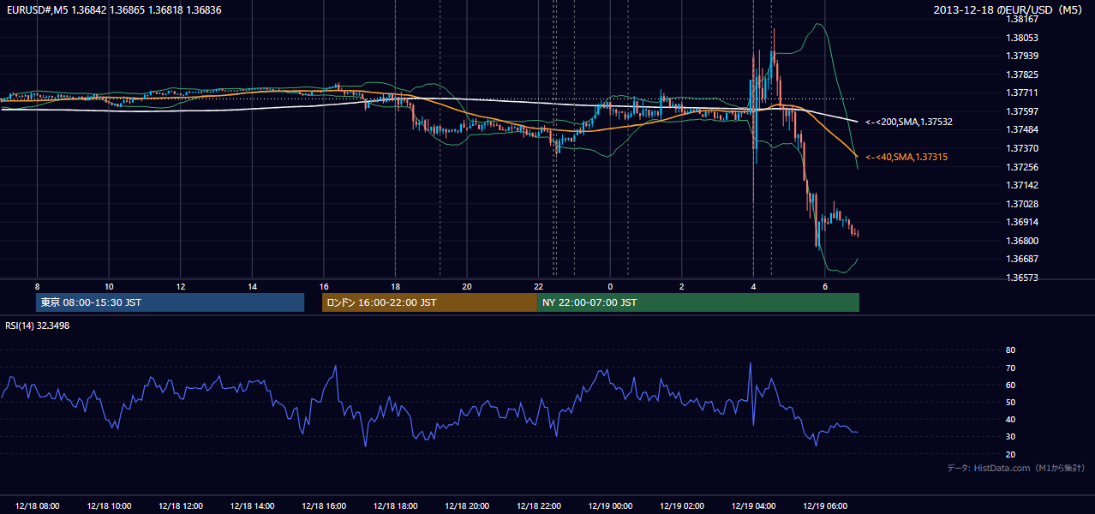Select the NY 22:00-07:00 JST session bar

click(x=698, y=302)
